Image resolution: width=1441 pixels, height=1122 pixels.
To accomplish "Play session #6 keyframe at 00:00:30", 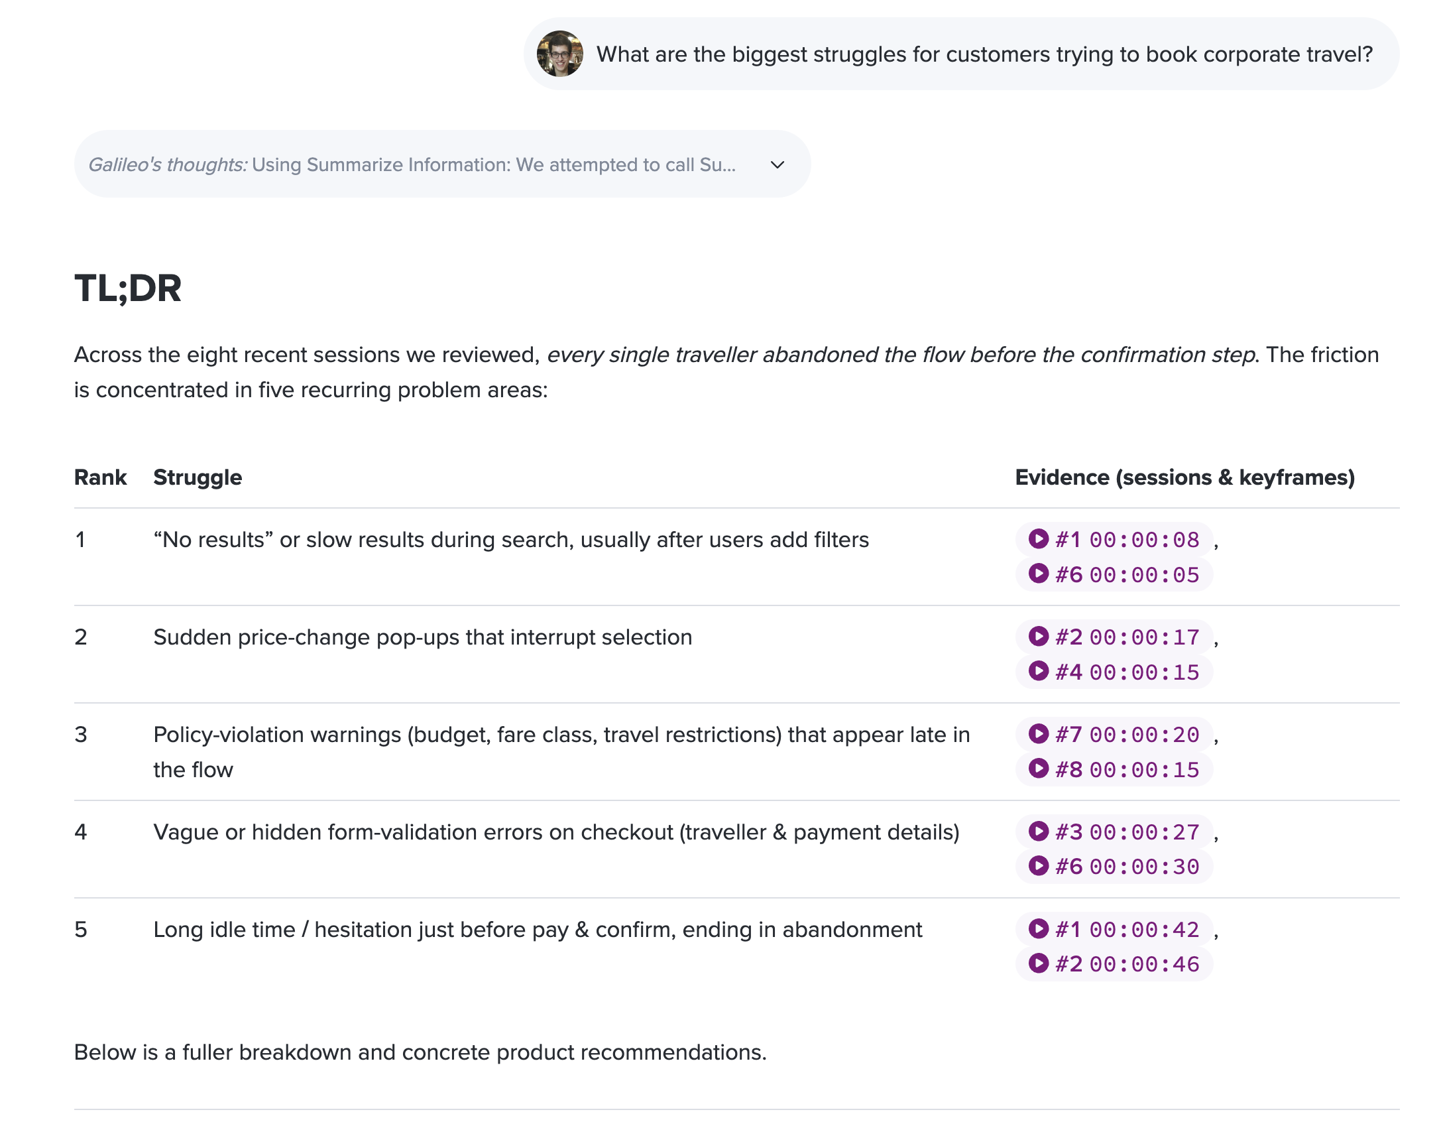I will pos(1114,866).
